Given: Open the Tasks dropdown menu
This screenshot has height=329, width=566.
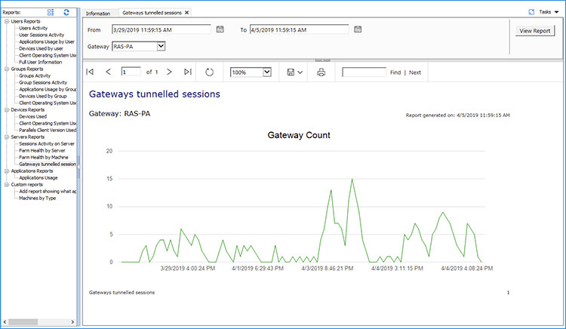Looking at the screenshot, I should [549, 12].
